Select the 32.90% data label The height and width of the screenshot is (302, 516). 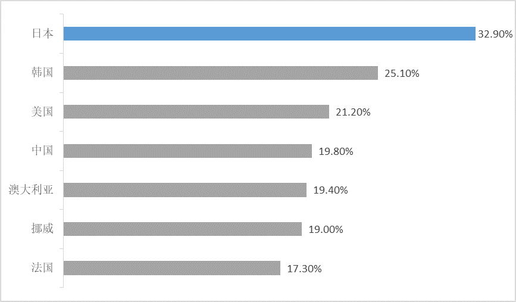(495, 35)
